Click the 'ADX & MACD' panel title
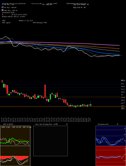 8,124
